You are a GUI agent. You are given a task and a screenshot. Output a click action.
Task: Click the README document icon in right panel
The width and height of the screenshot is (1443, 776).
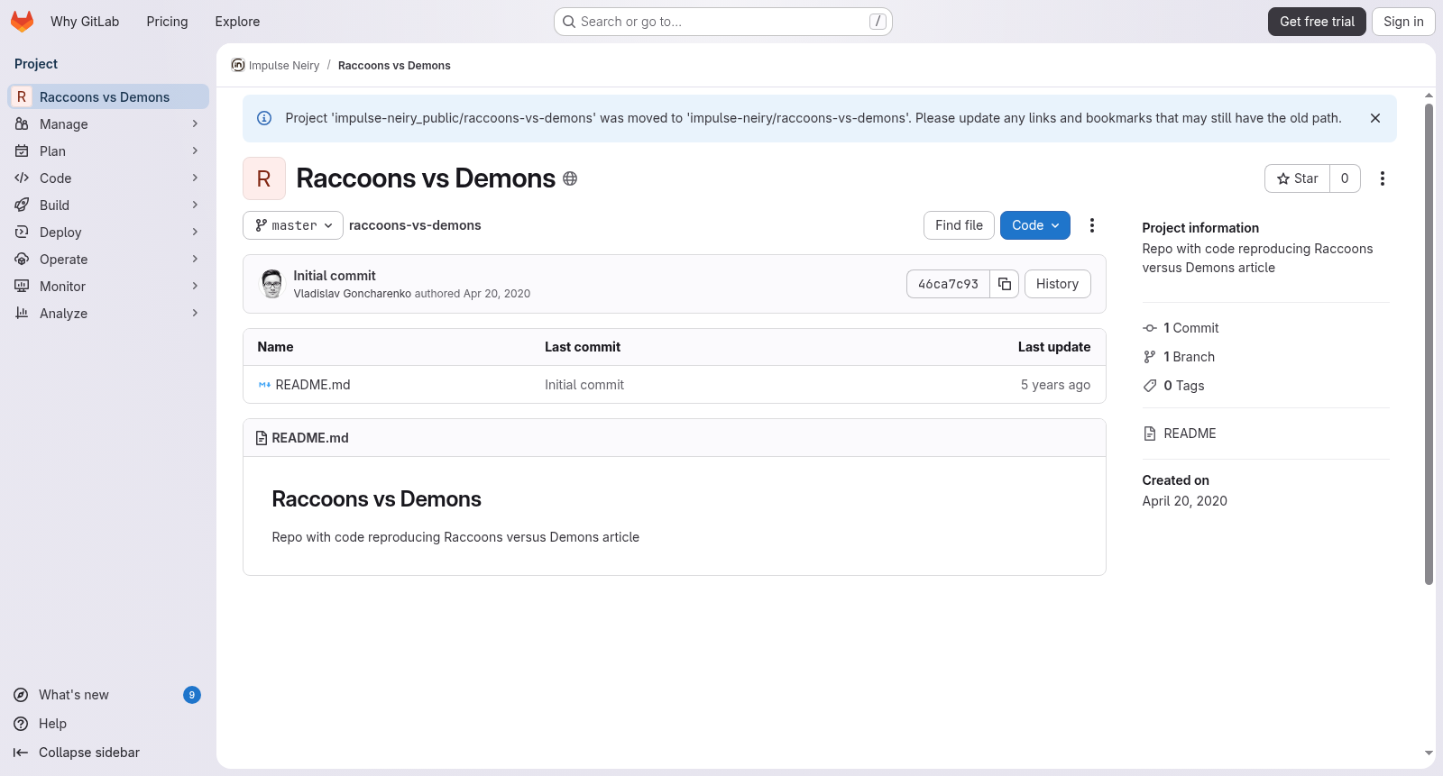[x=1150, y=434]
